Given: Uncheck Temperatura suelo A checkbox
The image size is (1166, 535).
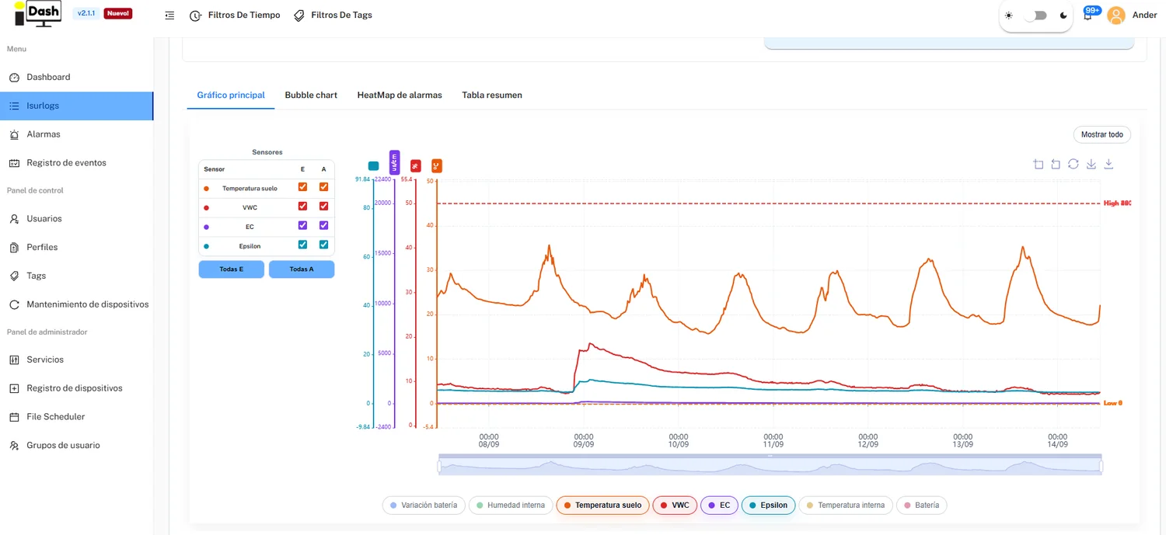Looking at the screenshot, I should click(x=323, y=187).
